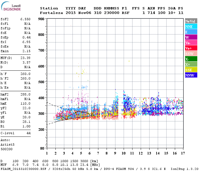Image resolution: width=199 pixels, height=171 pixels.
Task: Click the Artist5 auto-scaling label
Action: (7, 145)
